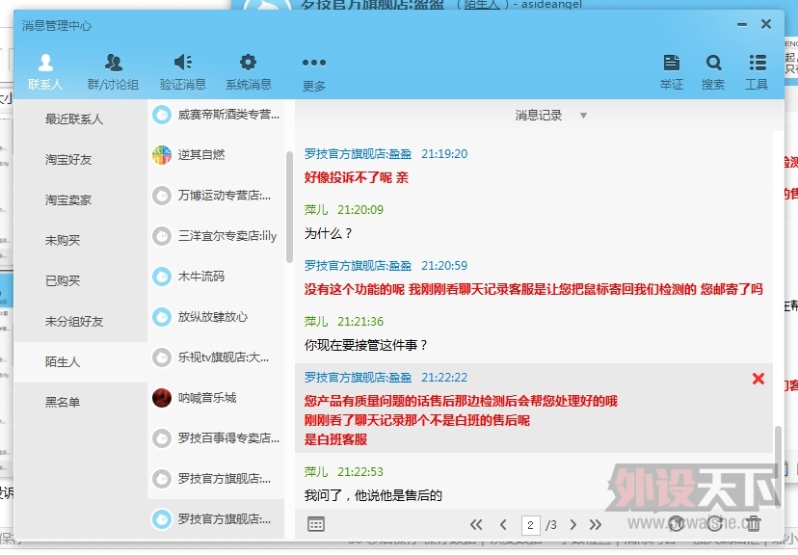
Task: Select message 我问了，他说他是售后的
Action: tap(373, 495)
